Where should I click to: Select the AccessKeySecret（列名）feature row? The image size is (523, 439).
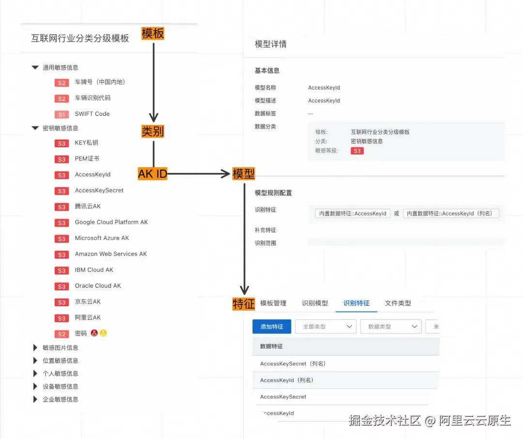(292, 363)
